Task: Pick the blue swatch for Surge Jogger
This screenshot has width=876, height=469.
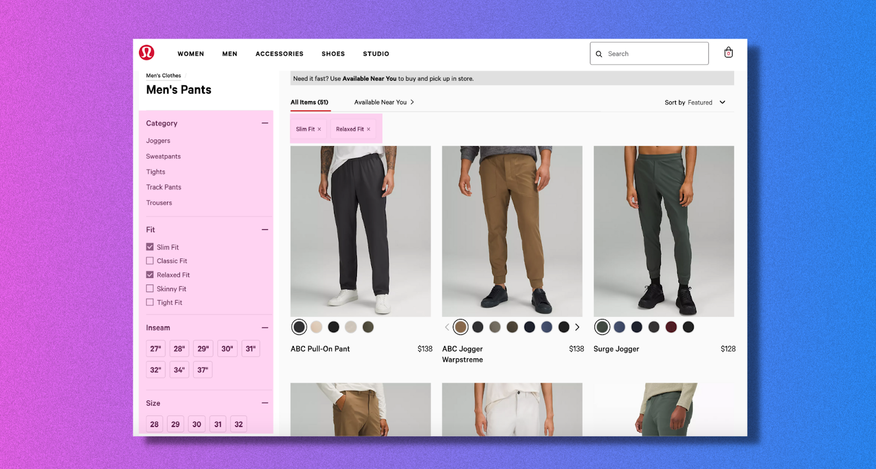Action: click(x=620, y=327)
